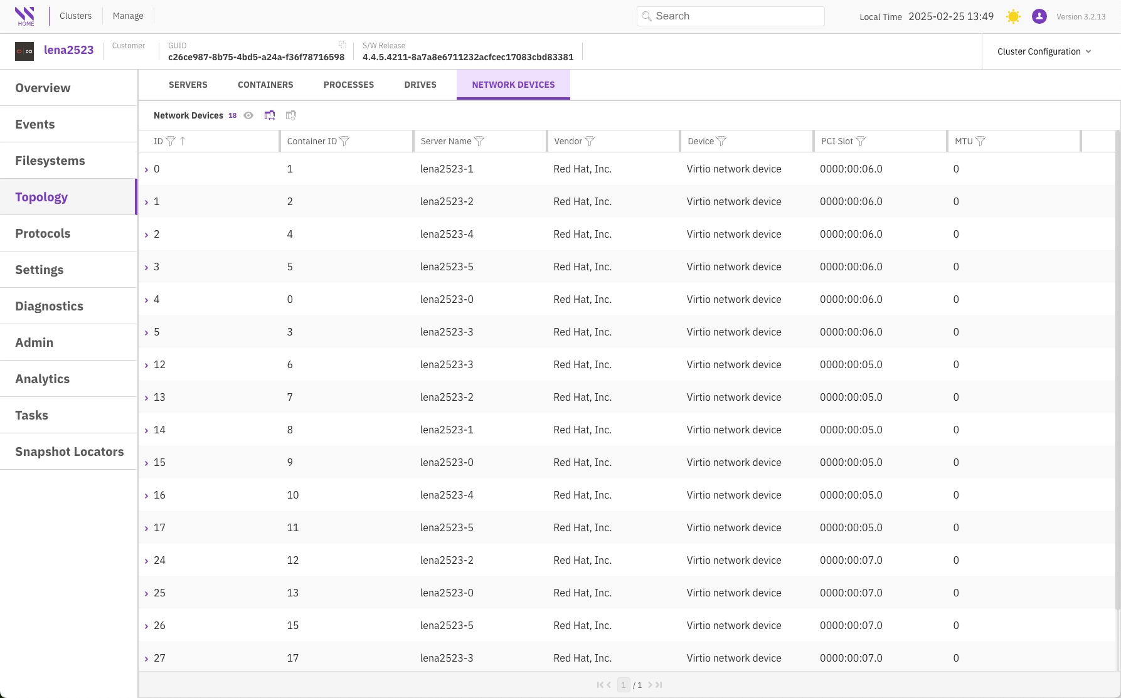
Task: Expand the row for device ID 12
Action: (147, 365)
